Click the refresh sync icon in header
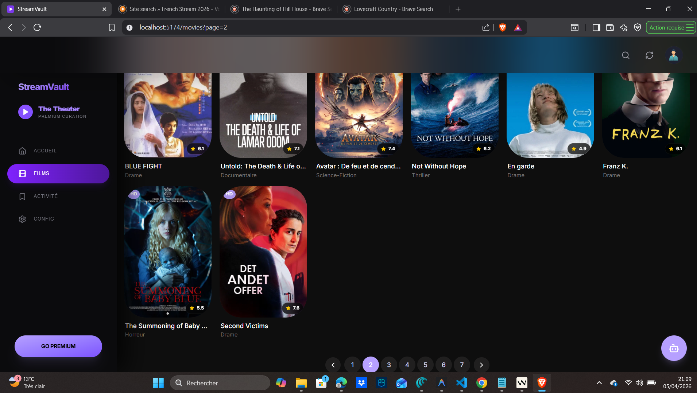697x393 pixels. click(649, 55)
